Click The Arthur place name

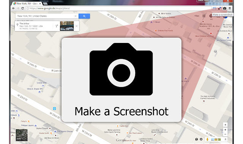24,24
